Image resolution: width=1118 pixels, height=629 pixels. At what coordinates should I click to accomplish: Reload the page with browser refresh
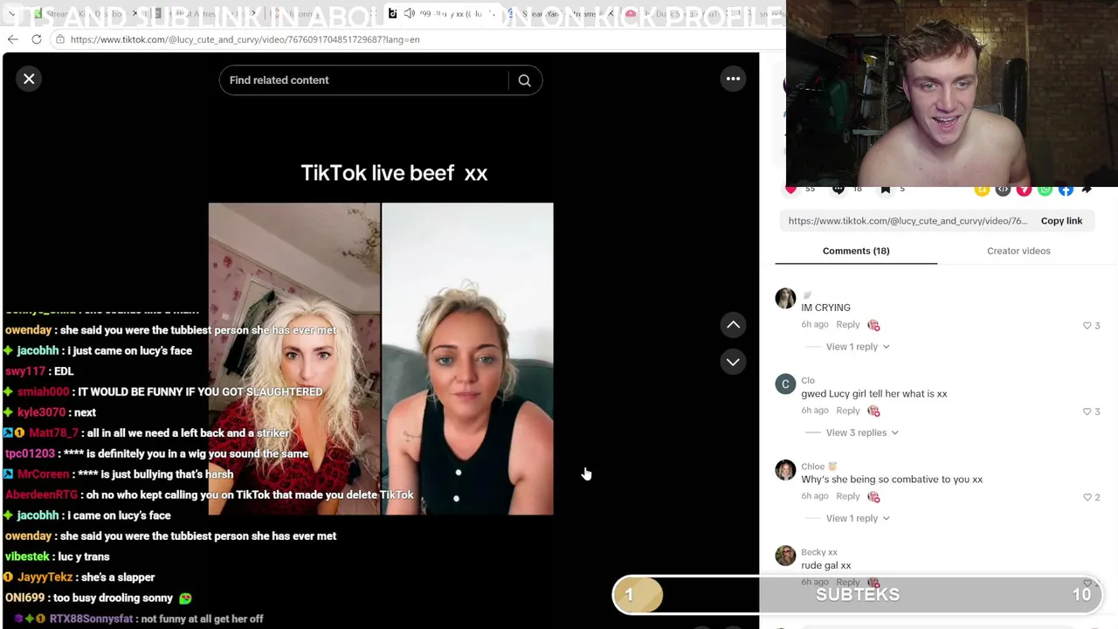pyautogui.click(x=37, y=39)
